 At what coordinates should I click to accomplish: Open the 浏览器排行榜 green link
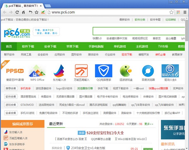[85, 88]
